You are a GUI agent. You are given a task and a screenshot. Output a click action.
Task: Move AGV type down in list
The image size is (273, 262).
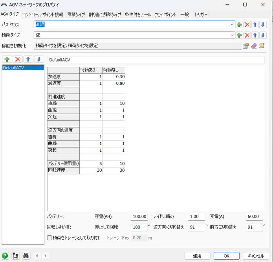(38, 59)
